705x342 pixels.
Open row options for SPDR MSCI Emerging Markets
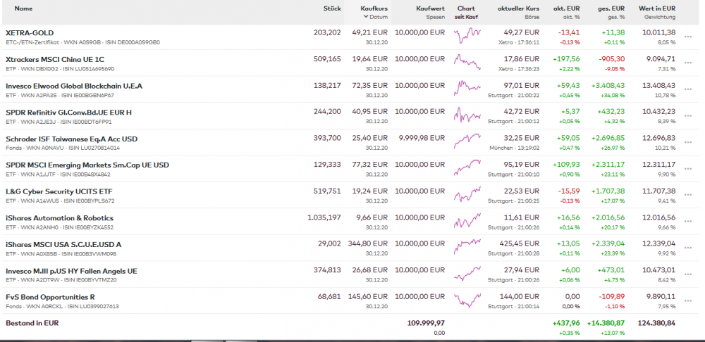point(687,169)
